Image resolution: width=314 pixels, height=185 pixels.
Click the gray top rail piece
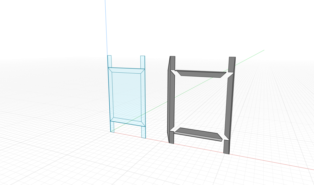(201, 74)
